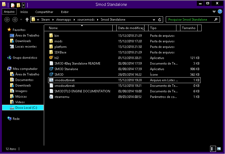Viewport: 225px width, 154px height.
Task: Refresh the Smod Standalone folder
Action: coord(160,20)
